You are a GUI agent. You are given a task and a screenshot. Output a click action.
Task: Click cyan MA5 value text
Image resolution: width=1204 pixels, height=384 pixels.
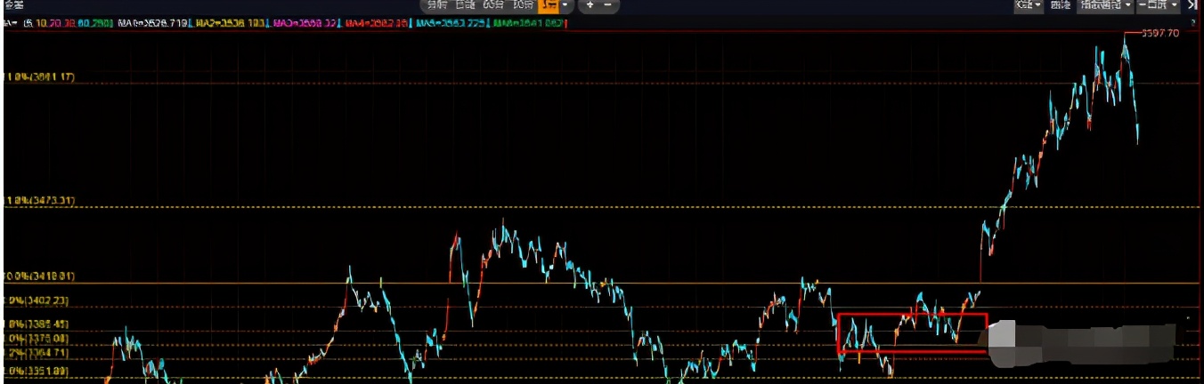[450, 22]
